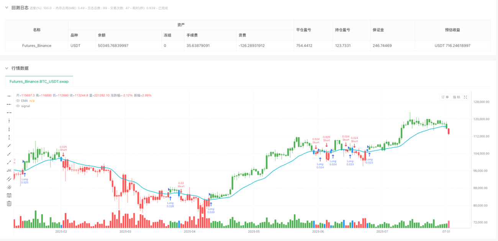Click the 订单 orders button

tap(445, 97)
